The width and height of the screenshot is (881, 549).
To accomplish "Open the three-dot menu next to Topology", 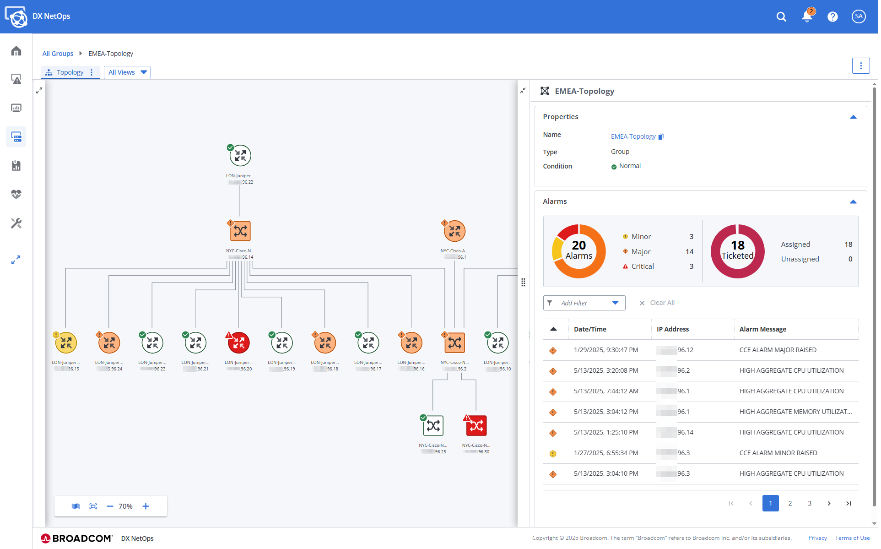I will pyautogui.click(x=92, y=72).
